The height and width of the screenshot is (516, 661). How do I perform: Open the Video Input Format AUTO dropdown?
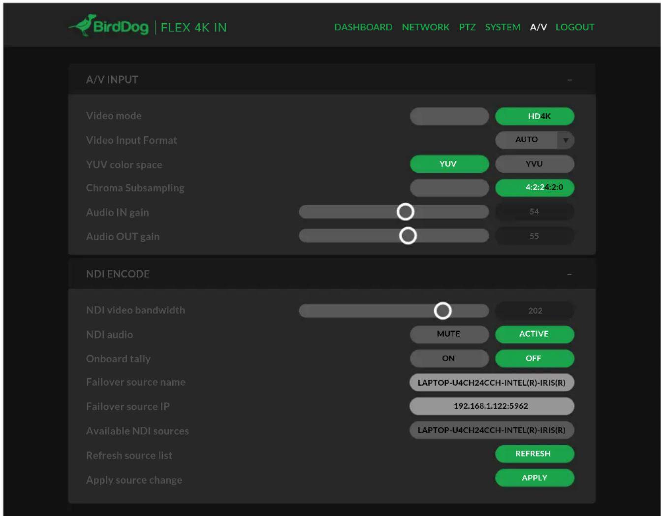click(x=535, y=140)
